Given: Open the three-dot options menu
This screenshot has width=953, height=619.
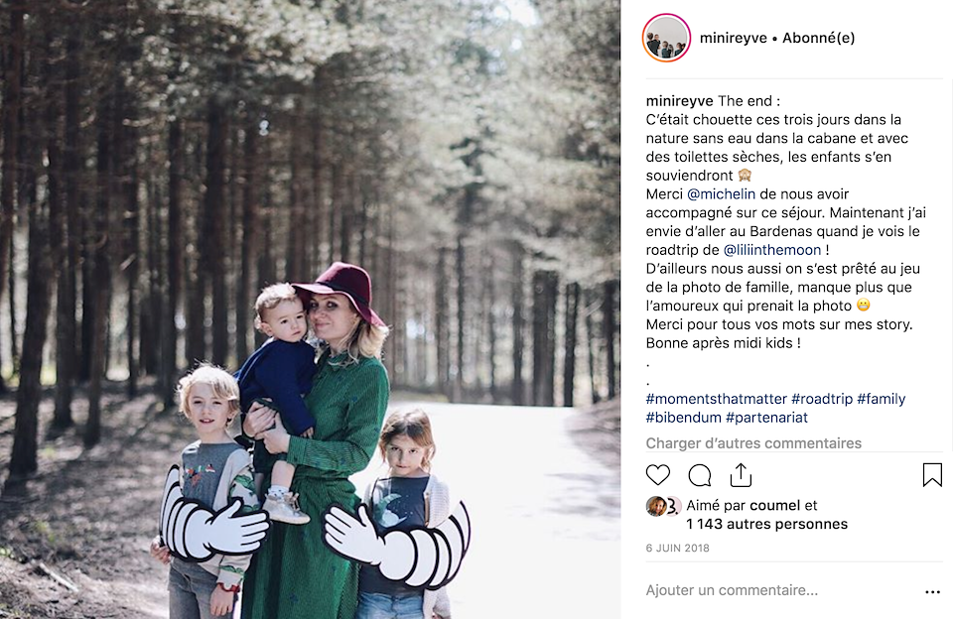Looking at the screenshot, I should (x=932, y=591).
